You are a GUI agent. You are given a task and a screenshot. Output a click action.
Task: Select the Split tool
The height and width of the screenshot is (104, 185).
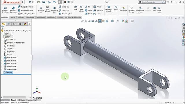(154, 9)
